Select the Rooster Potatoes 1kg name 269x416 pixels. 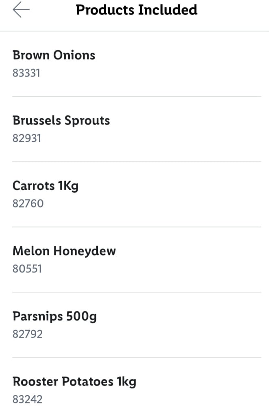pos(75,381)
